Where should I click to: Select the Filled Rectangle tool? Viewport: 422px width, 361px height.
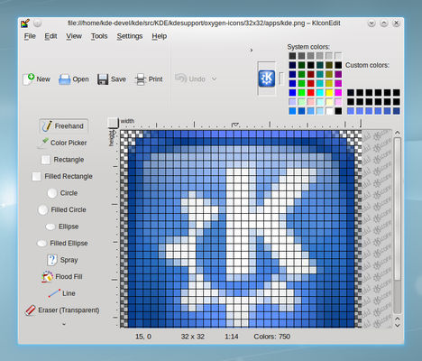tap(62, 176)
